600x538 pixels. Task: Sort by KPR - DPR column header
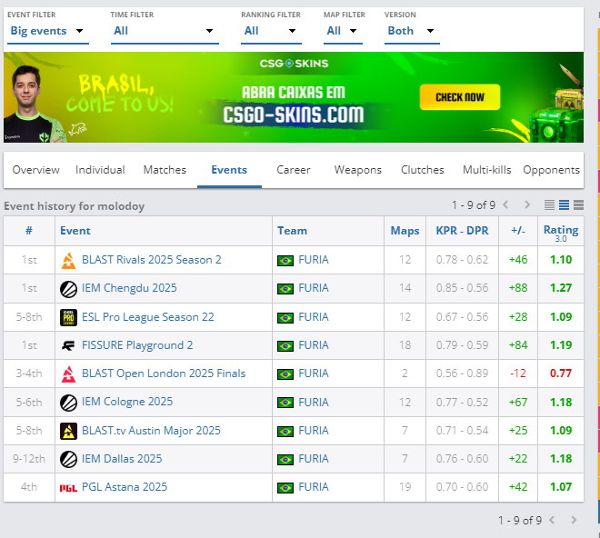click(462, 231)
